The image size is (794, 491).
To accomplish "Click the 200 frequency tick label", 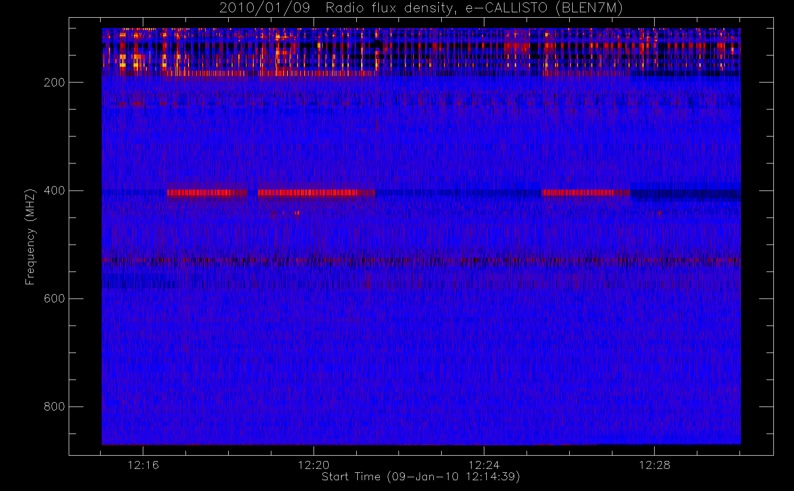I will point(54,82).
